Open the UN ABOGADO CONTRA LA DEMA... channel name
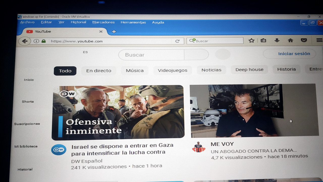This screenshot has height=182, width=323. coord(254,151)
